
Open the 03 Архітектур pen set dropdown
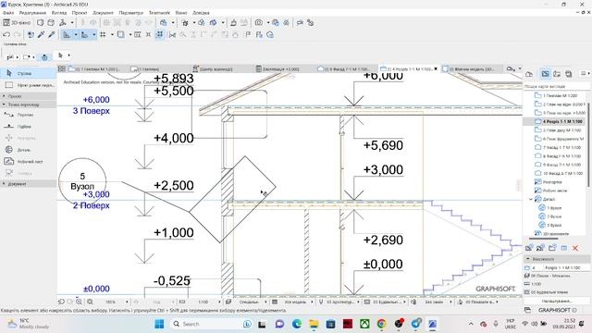pos(358,302)
